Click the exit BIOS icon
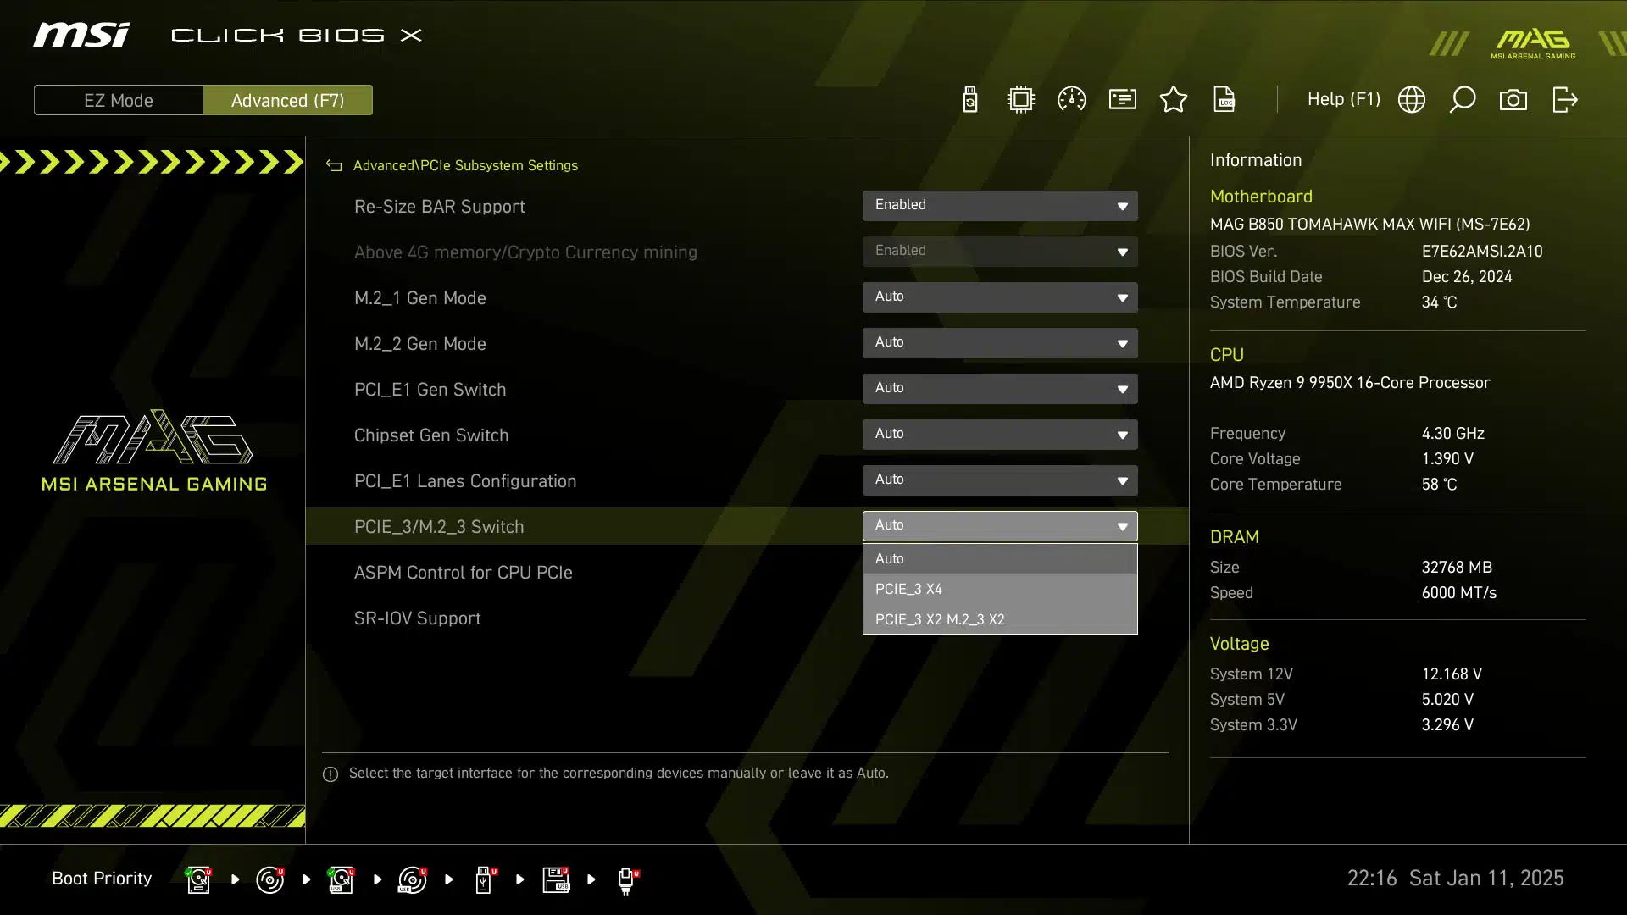1627x915 pixels. (x=1564, y=100)
